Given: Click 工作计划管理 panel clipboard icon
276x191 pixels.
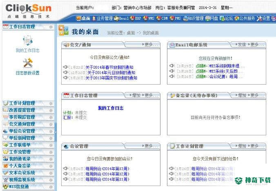Looking at the screenshot, I should coord(172,146).
